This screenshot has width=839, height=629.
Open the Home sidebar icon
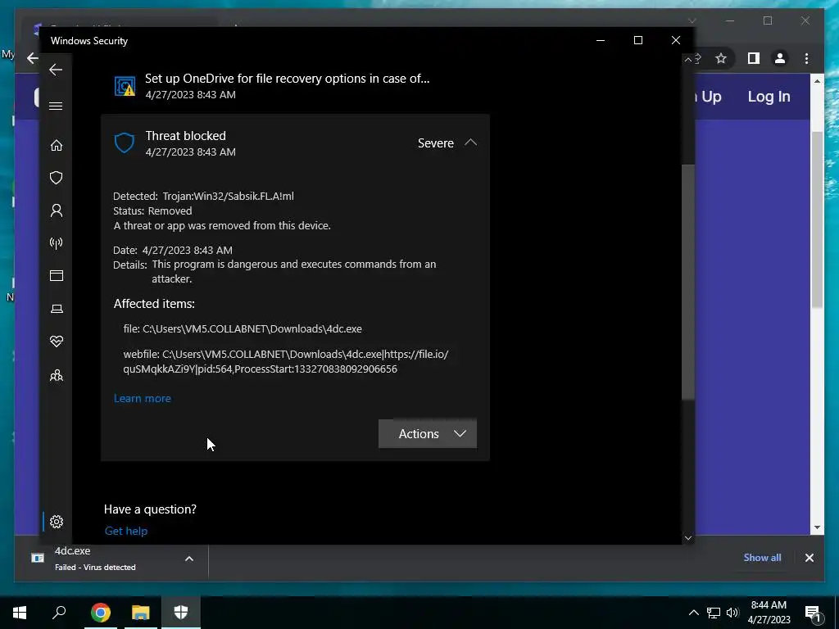(57, 146)
